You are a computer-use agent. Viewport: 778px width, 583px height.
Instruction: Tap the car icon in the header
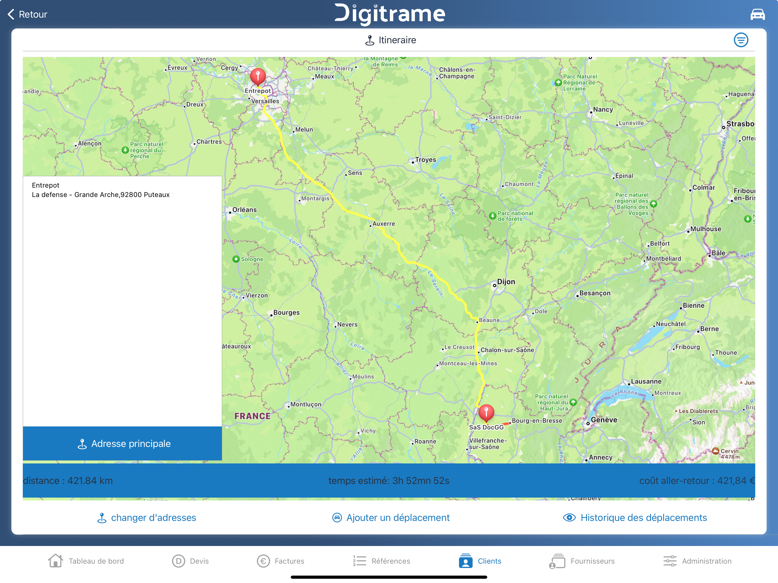757,14
